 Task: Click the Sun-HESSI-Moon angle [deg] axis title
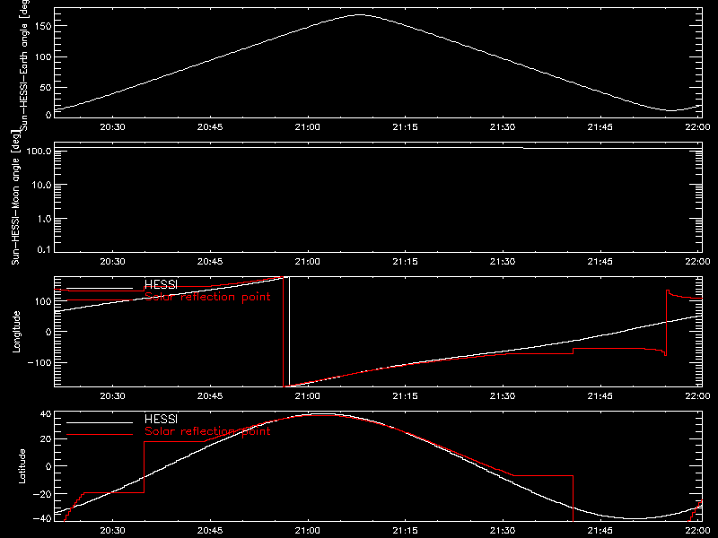[x=15, y=197]
